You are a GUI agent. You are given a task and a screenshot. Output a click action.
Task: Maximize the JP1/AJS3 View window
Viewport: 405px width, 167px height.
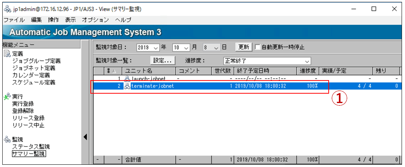click(374, 9)
